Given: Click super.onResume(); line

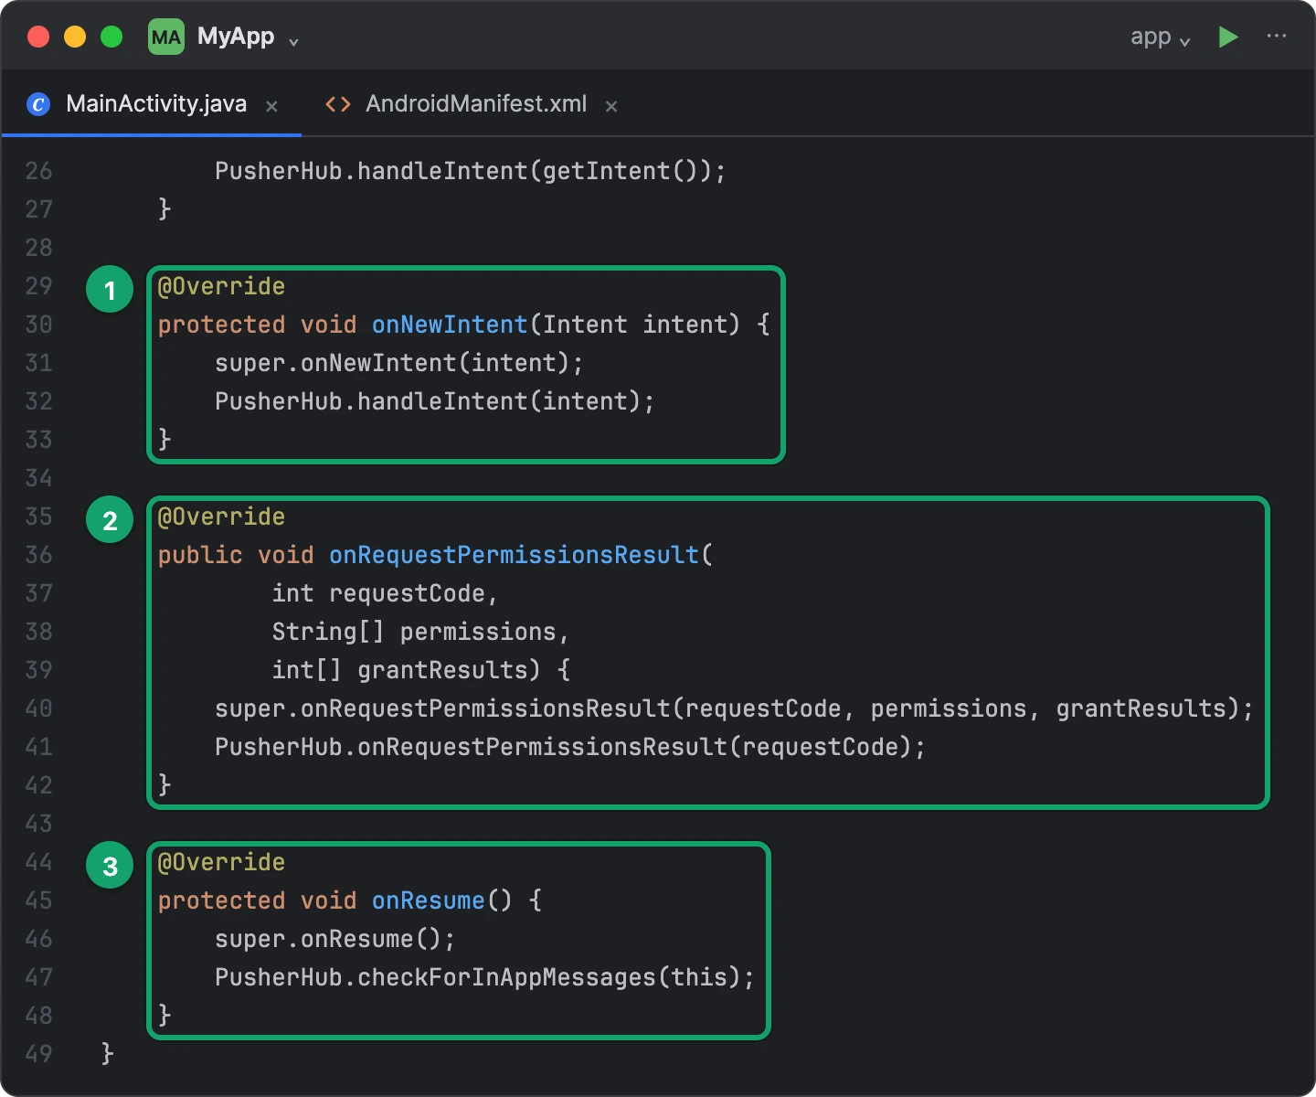Looking at the screenshot, I should [x=335, y=939].
